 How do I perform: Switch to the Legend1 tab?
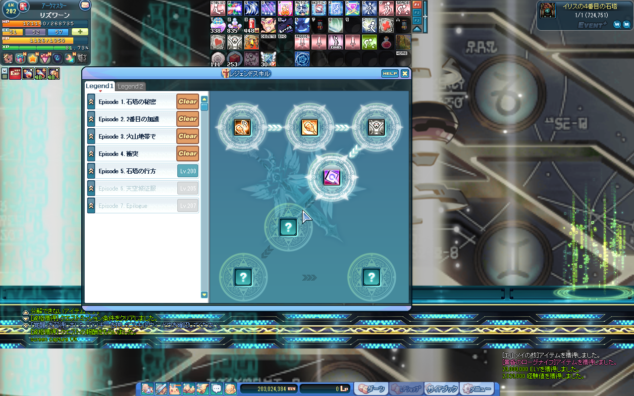[x=100, y=86]
